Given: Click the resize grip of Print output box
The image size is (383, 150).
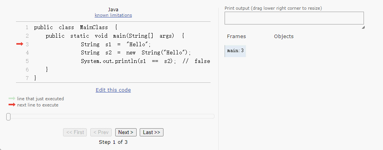Looking at the screenshot, I should point(363,27).
